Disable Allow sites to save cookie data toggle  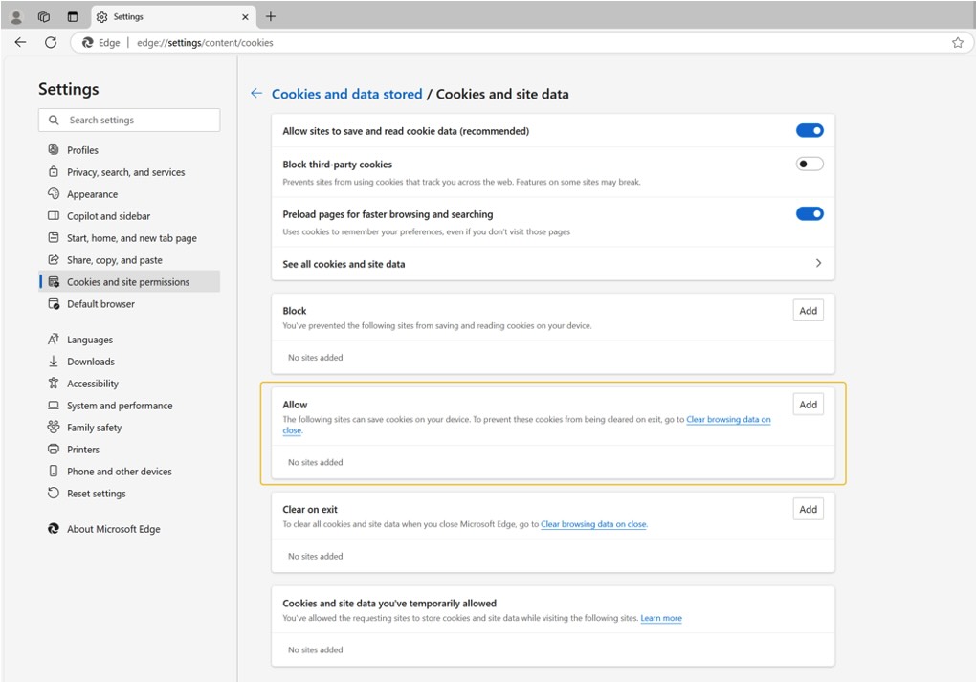(x=810, y=131)
